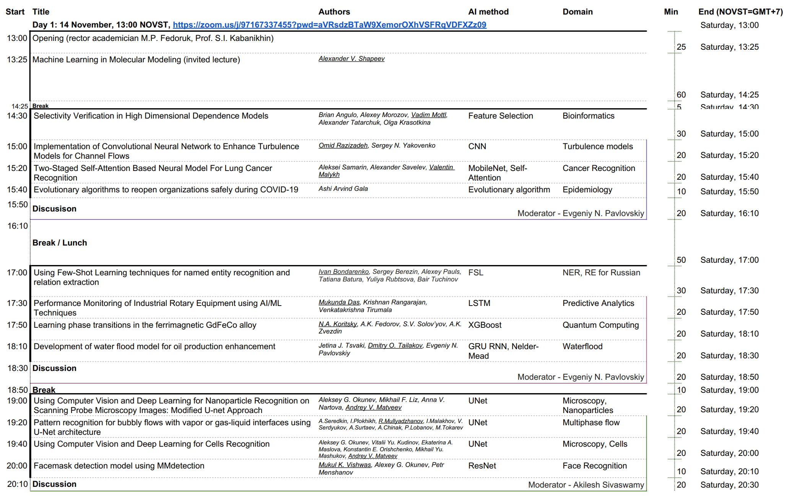Image resolution: width=797 pixels, height=501 pixels.
Task: Click the FSL method cell
Action: click(476, 273)
